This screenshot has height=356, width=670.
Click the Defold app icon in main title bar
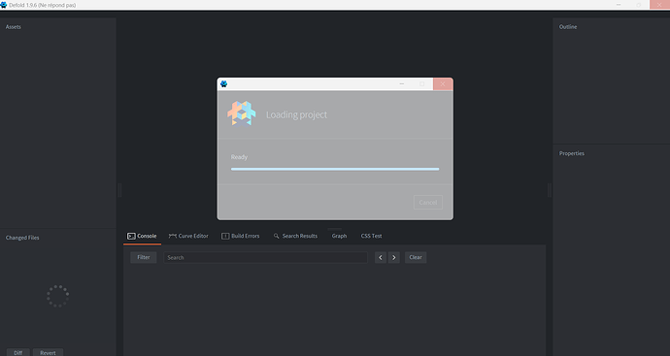[4, 5]
